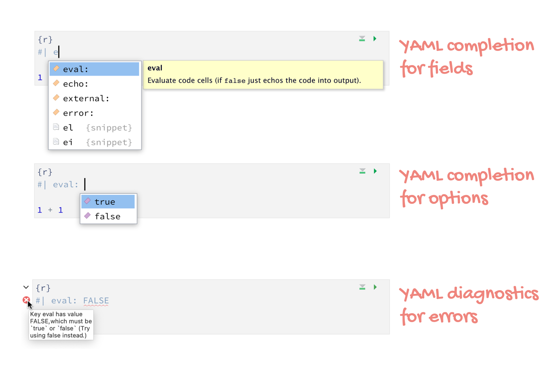Choose false option for eval

point(108,216)
